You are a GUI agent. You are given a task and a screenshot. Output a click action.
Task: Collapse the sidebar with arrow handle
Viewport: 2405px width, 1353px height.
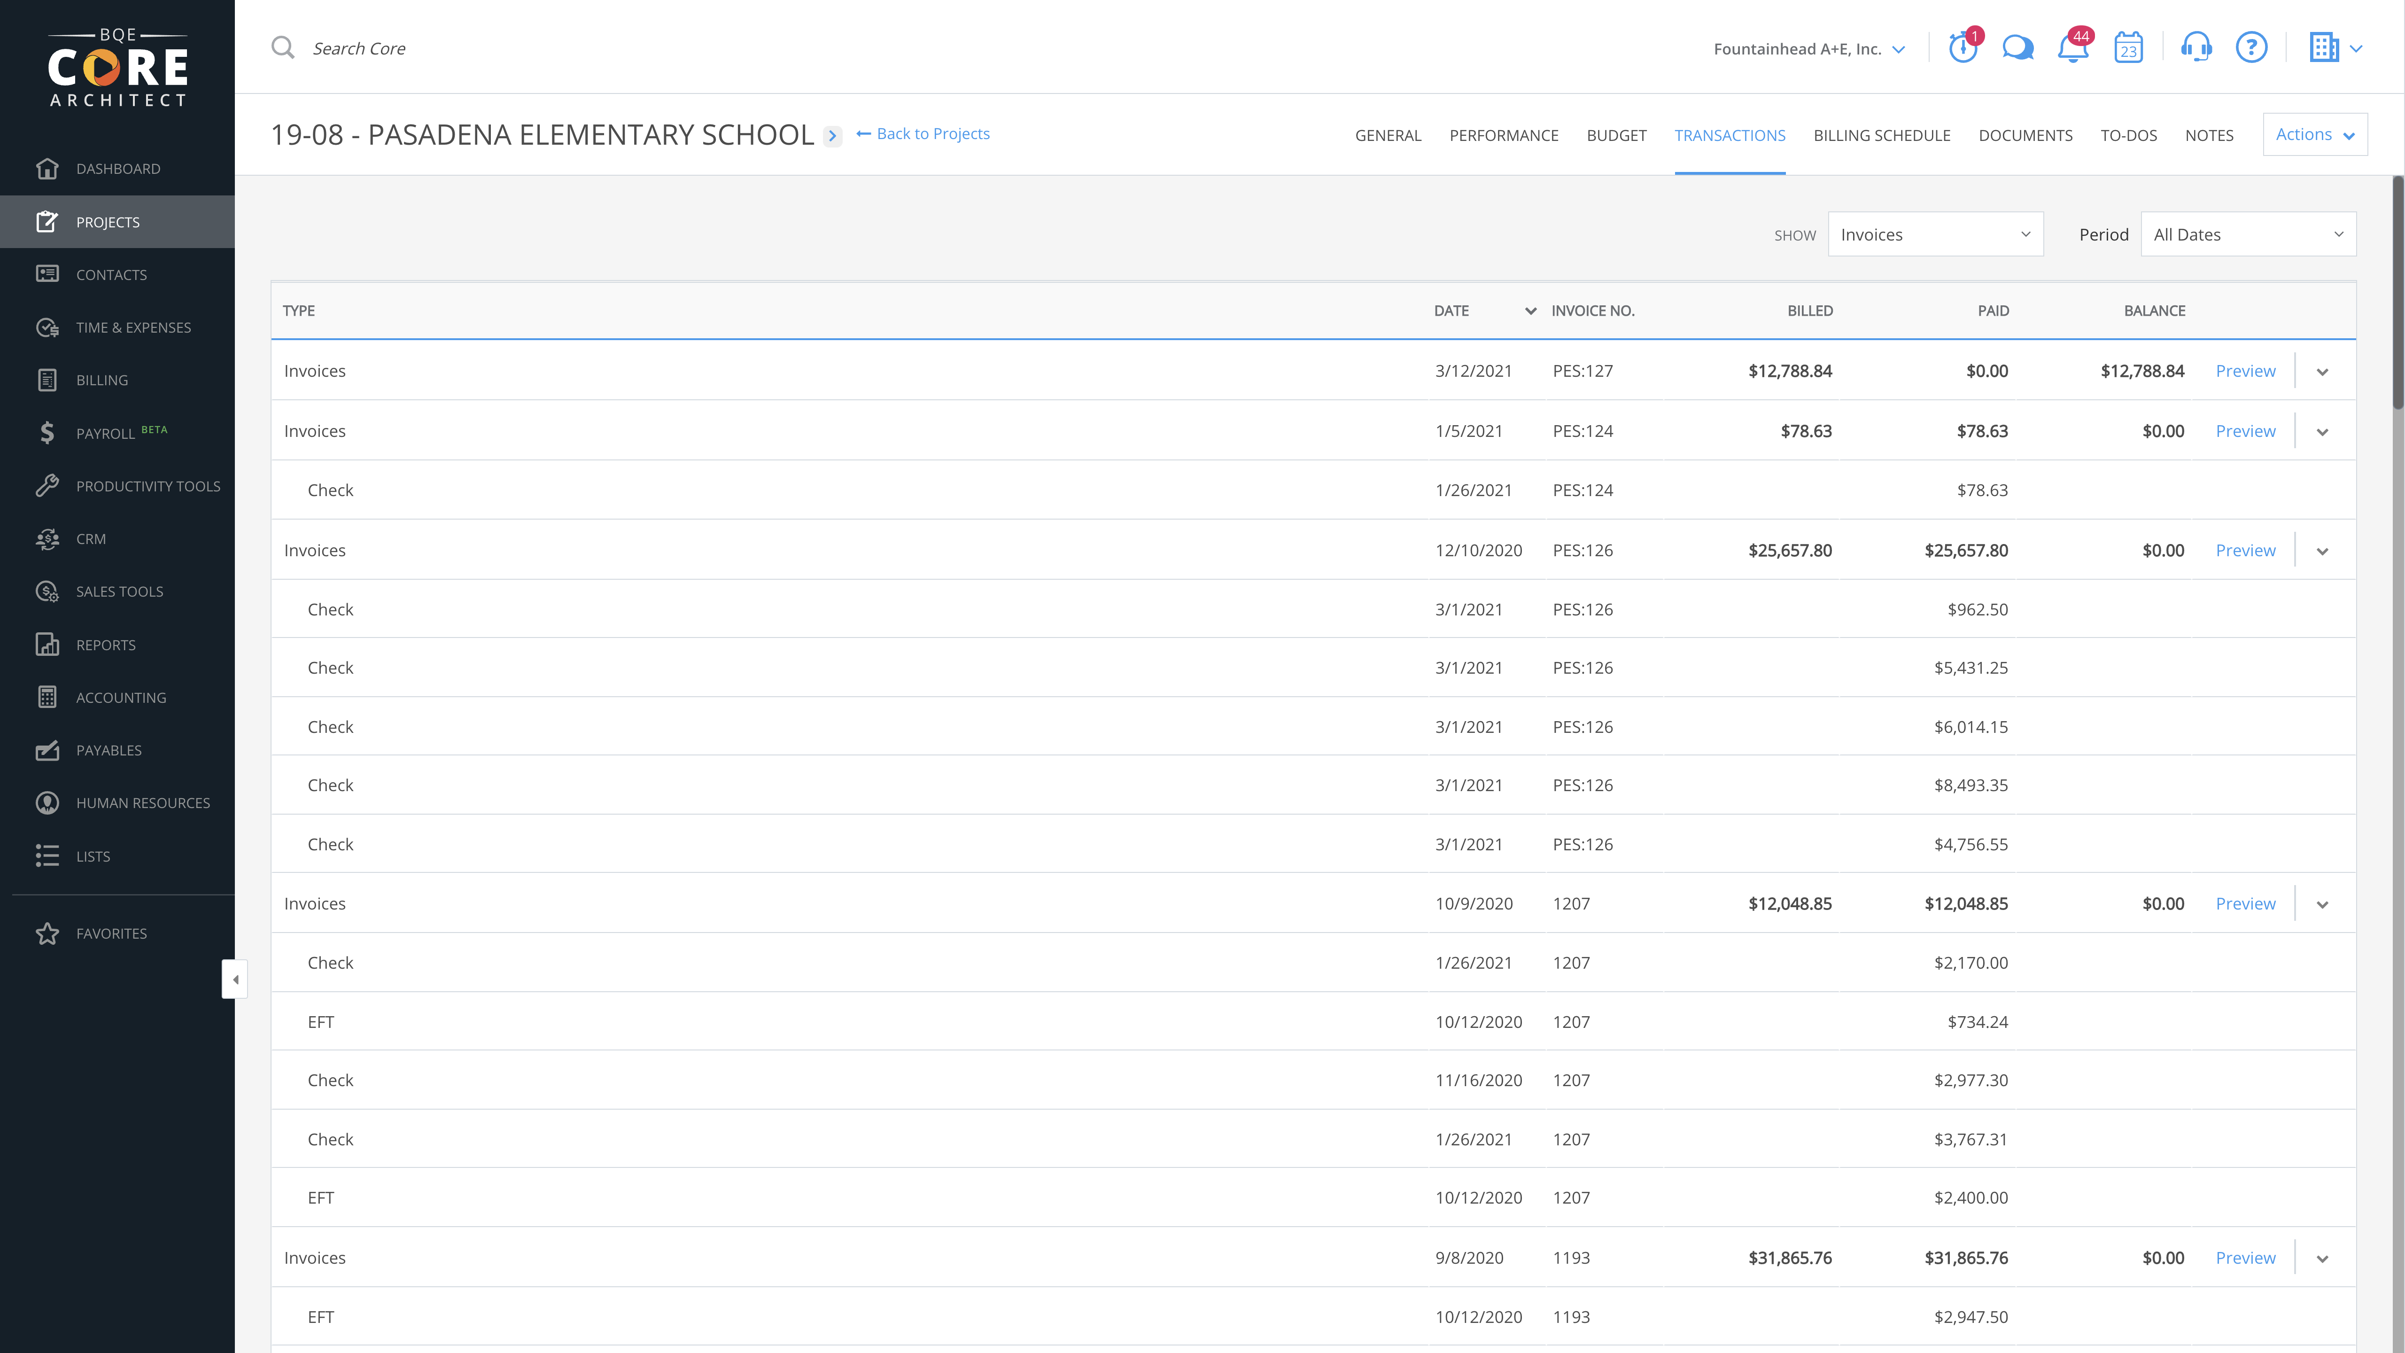click(x=235, y=979)
